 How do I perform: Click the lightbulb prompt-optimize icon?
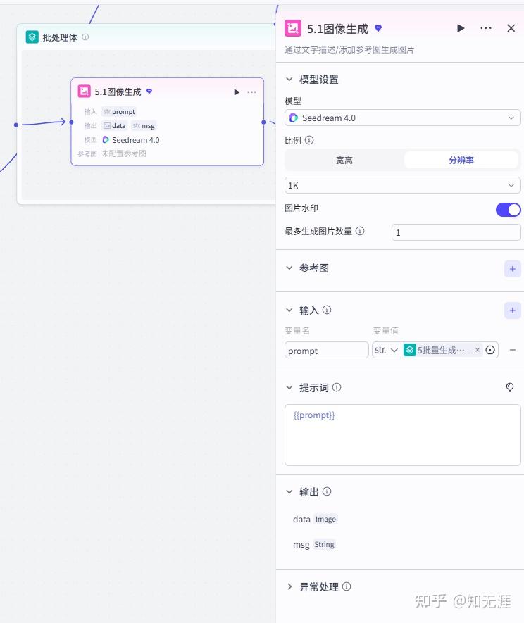pyautogui.click(x=510, y=387)
